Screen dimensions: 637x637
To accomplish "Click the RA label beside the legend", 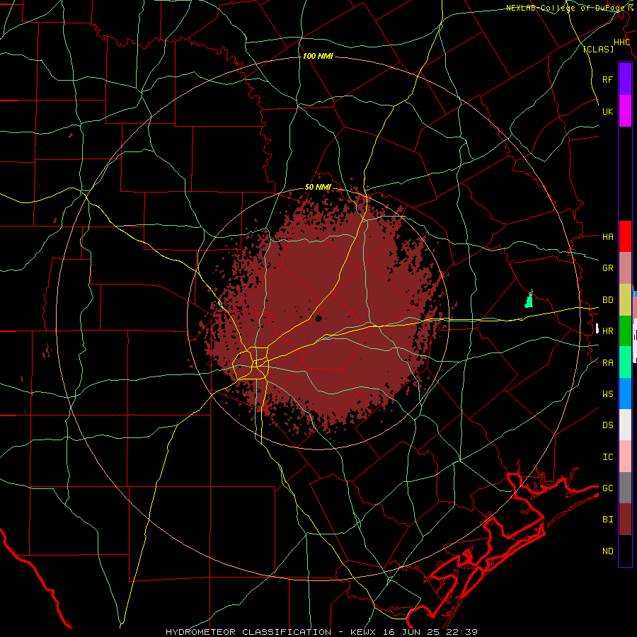I will 607,362.
